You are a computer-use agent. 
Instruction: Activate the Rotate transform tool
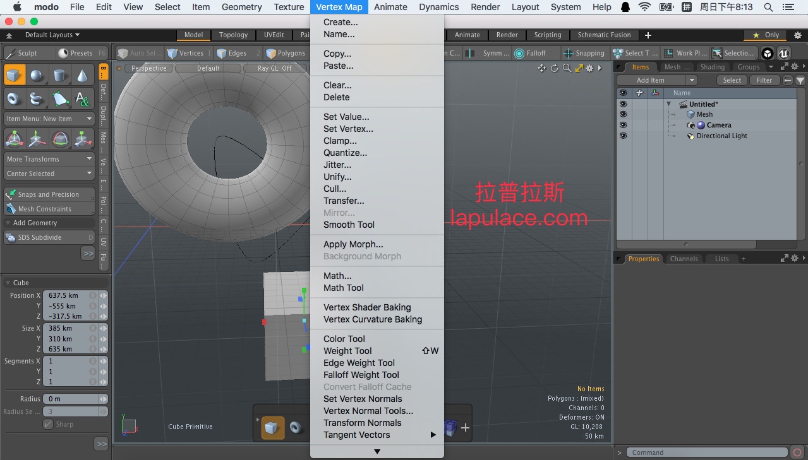[x=60, y=139]
